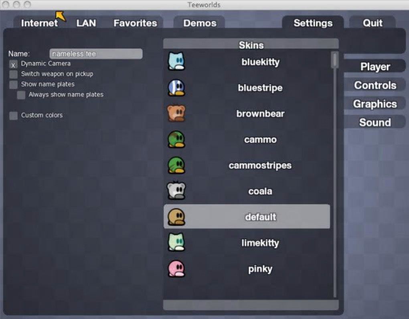Click the Skins list scrollbar handle

(x=334, y=60)
